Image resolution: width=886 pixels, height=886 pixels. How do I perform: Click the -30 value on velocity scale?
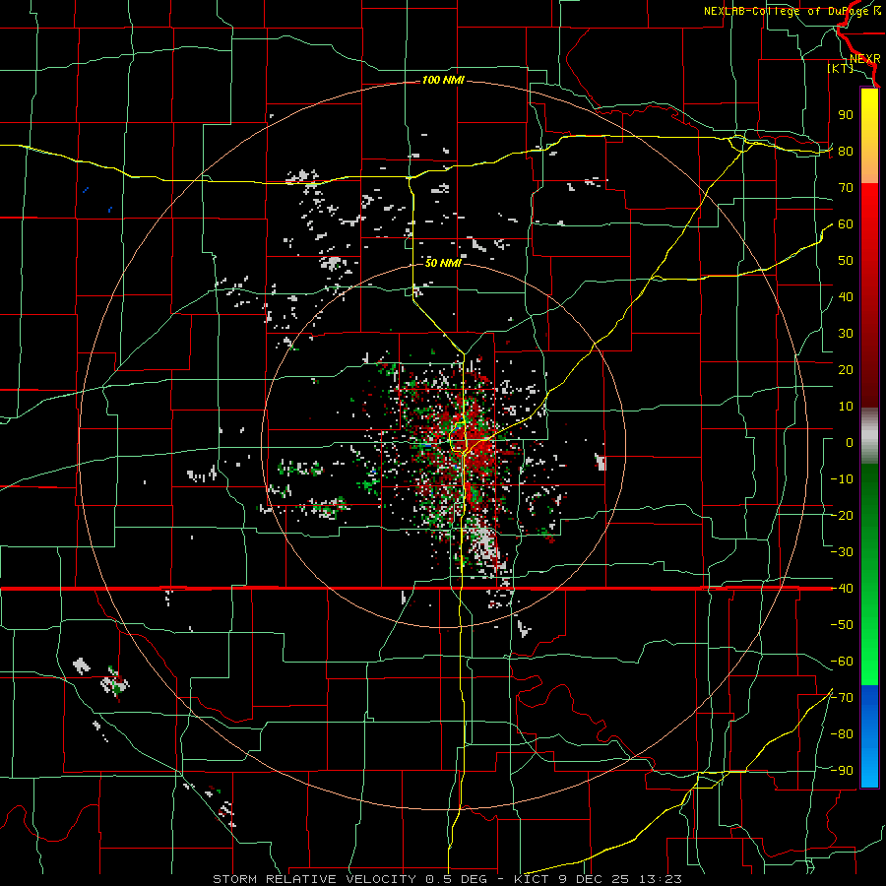tap(842, 552)
